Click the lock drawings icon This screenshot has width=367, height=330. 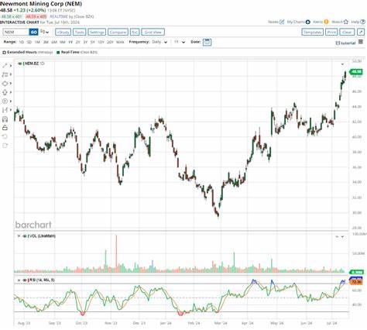(x=5, y=128)
